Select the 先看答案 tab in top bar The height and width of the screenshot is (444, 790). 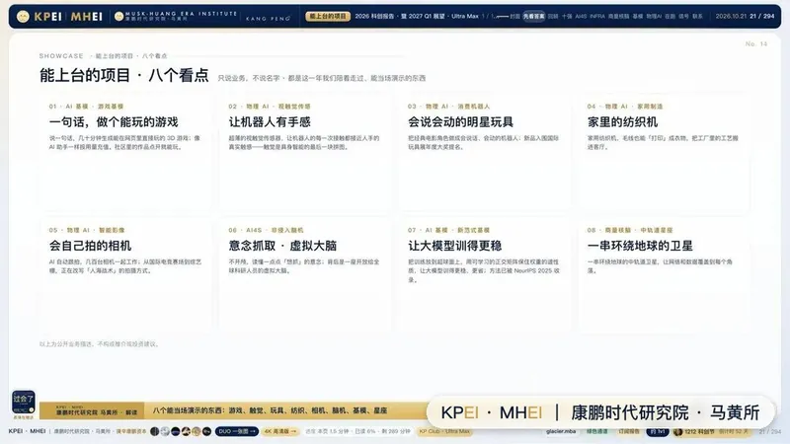[533, 16]
